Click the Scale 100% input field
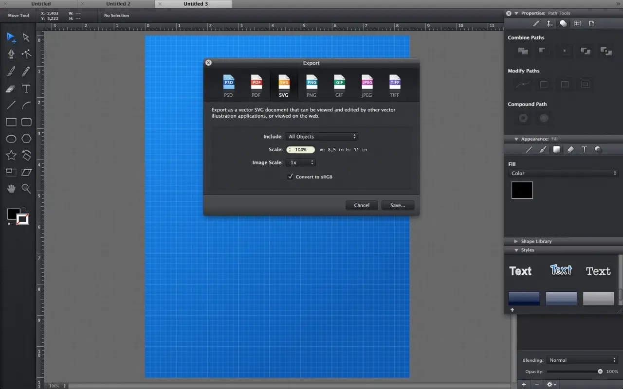 pos(301,150)
